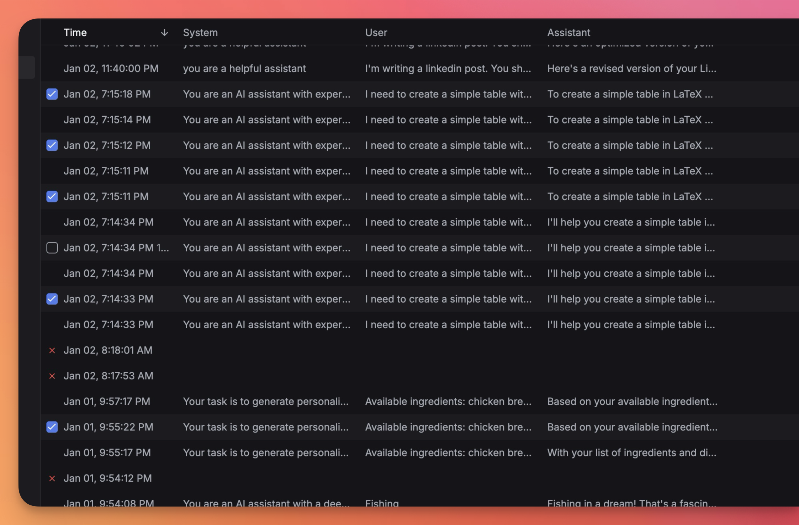
Task: Click the red X icon on 9:54:12 PM row
Action: pyautogui.click(x=52, y=478)
